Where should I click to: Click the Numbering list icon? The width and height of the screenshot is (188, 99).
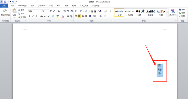(x=81, y=11)
